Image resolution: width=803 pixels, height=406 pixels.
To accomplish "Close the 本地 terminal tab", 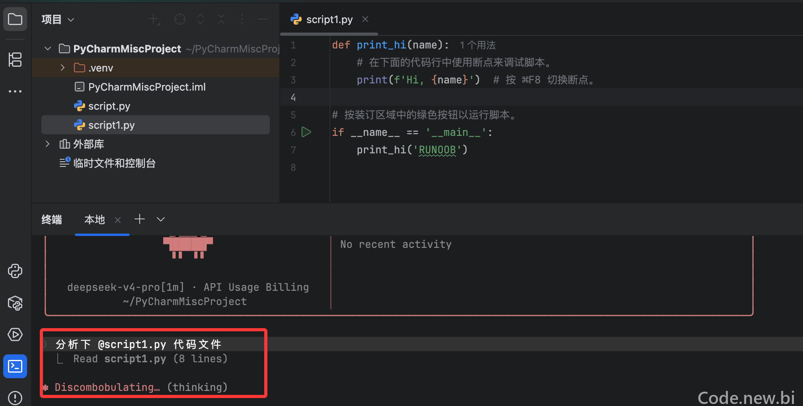I will coord(118,220).
